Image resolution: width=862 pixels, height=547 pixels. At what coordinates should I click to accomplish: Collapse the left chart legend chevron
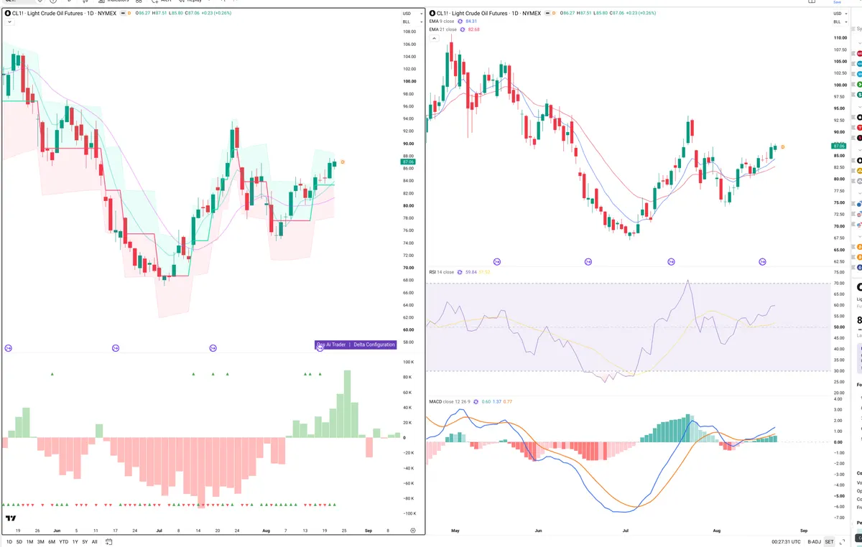point(8,22)
